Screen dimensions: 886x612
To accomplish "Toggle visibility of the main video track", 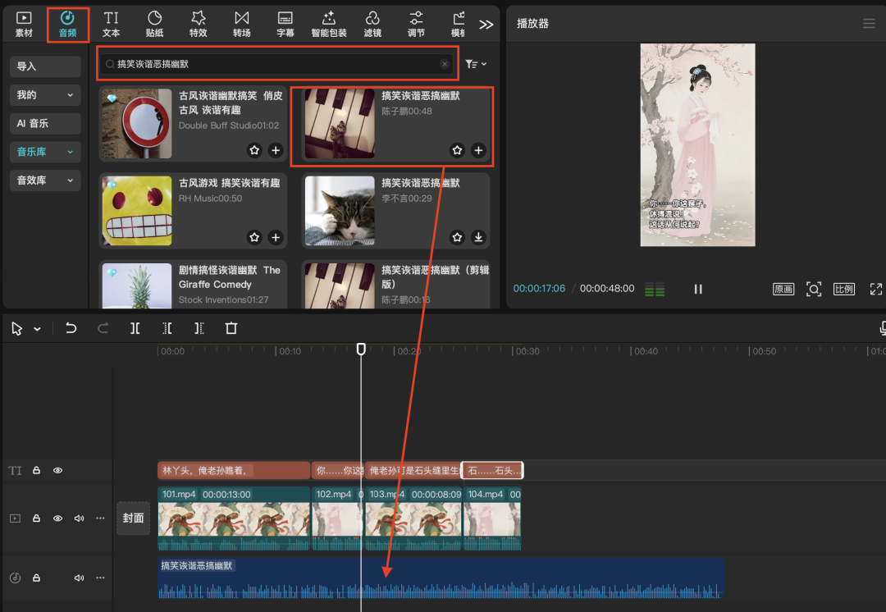I will tap(58, 518).
